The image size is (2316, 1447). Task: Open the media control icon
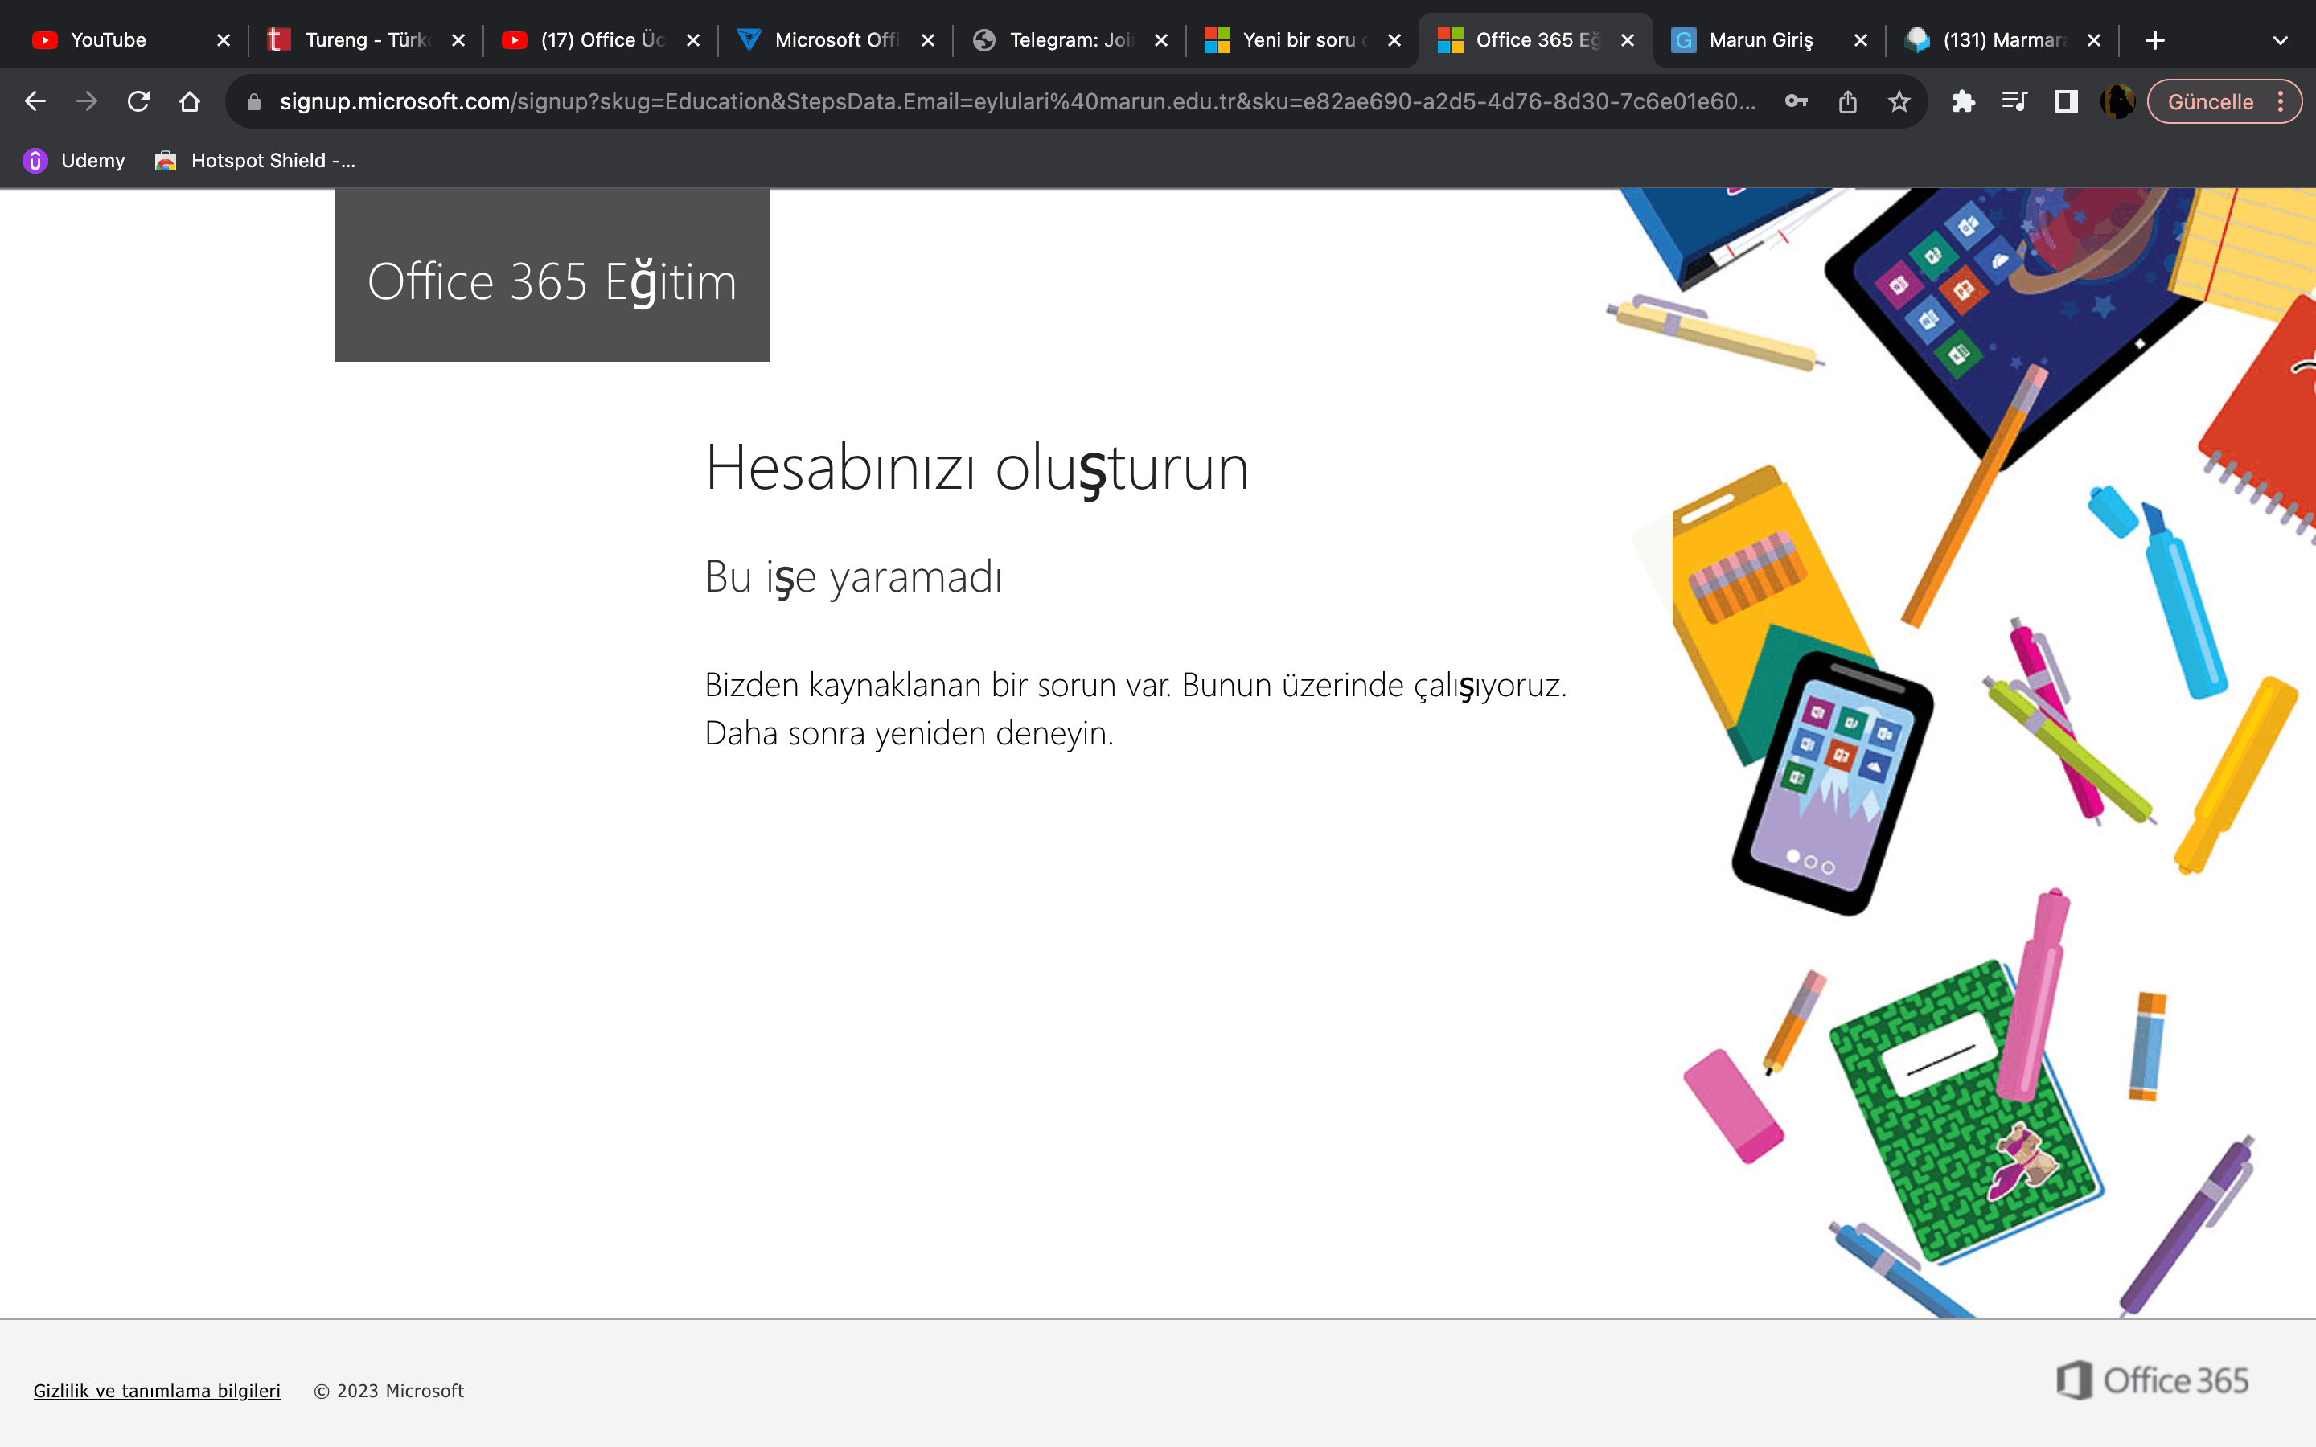(x=2014, y=101)
